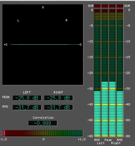Screen dimensions: 135x146
Task: Click the right peak -25.8 dB readout
Action: pos(59,98)
